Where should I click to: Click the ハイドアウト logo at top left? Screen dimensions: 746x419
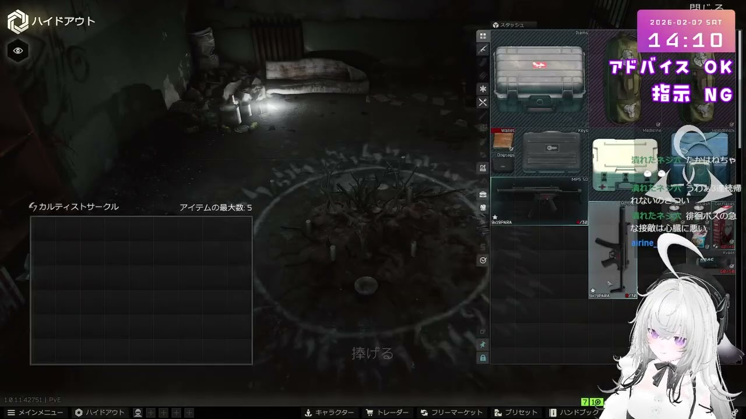coord(51,22)
